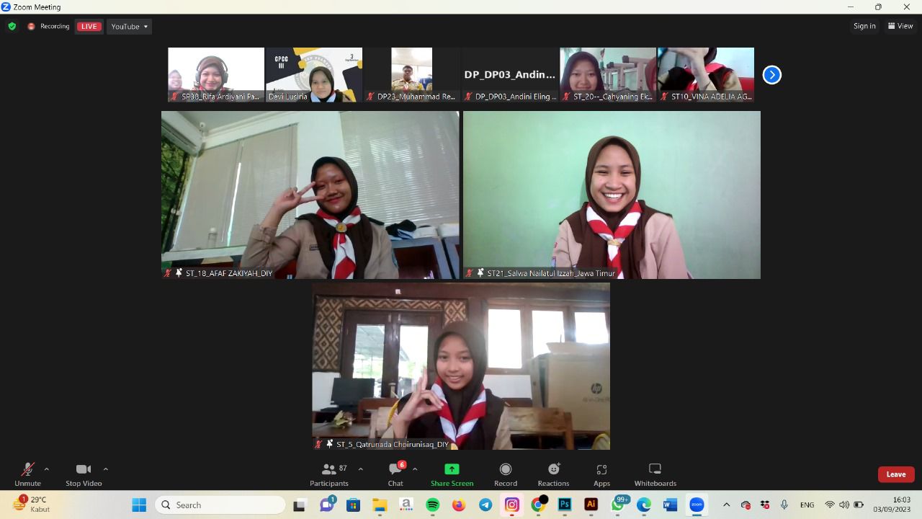Open the Apps panel
This screenshot has width=922, height=519.
click(601, 474)
